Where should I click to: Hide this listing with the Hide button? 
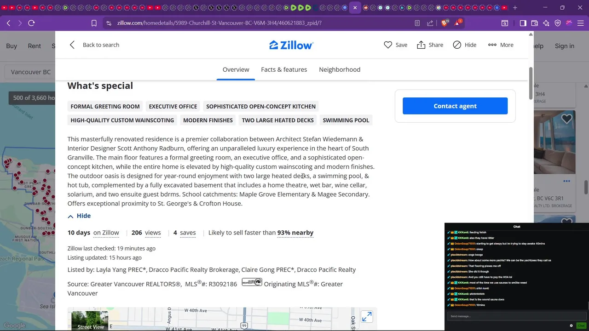coord(464,45)
